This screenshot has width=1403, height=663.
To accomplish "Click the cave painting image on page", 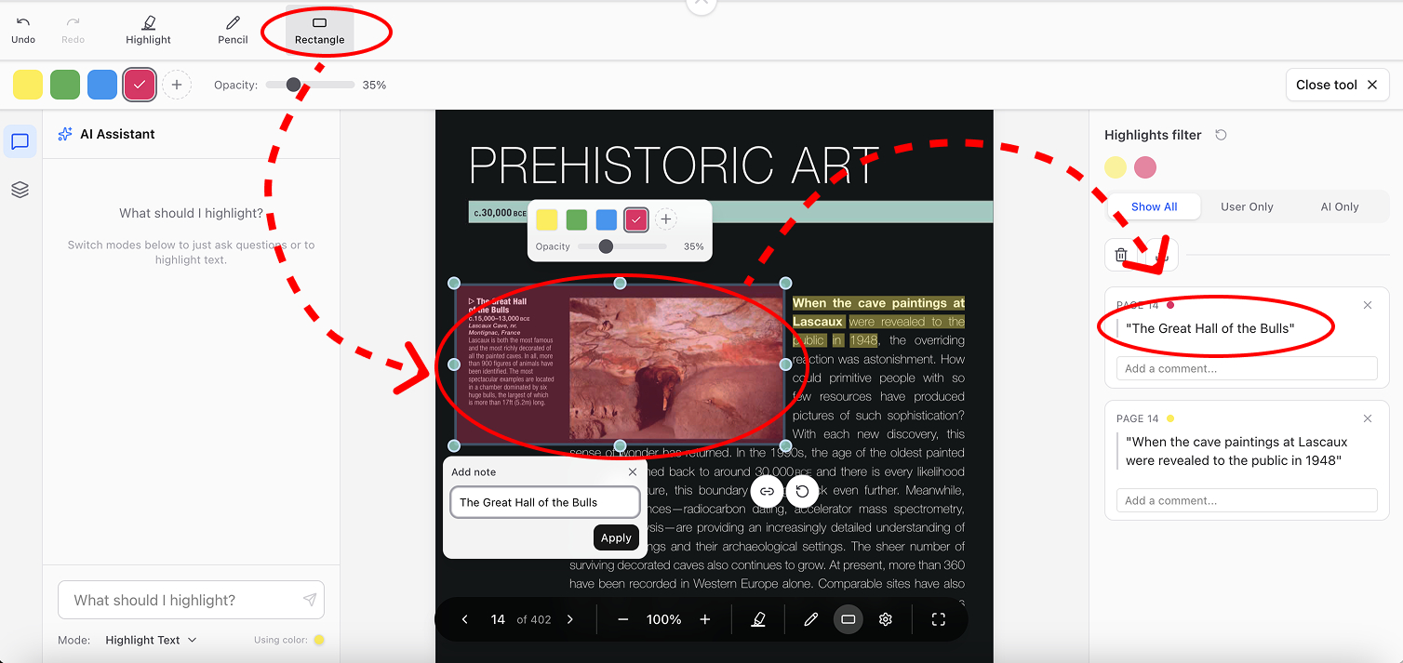I will [x=676, y=368].
